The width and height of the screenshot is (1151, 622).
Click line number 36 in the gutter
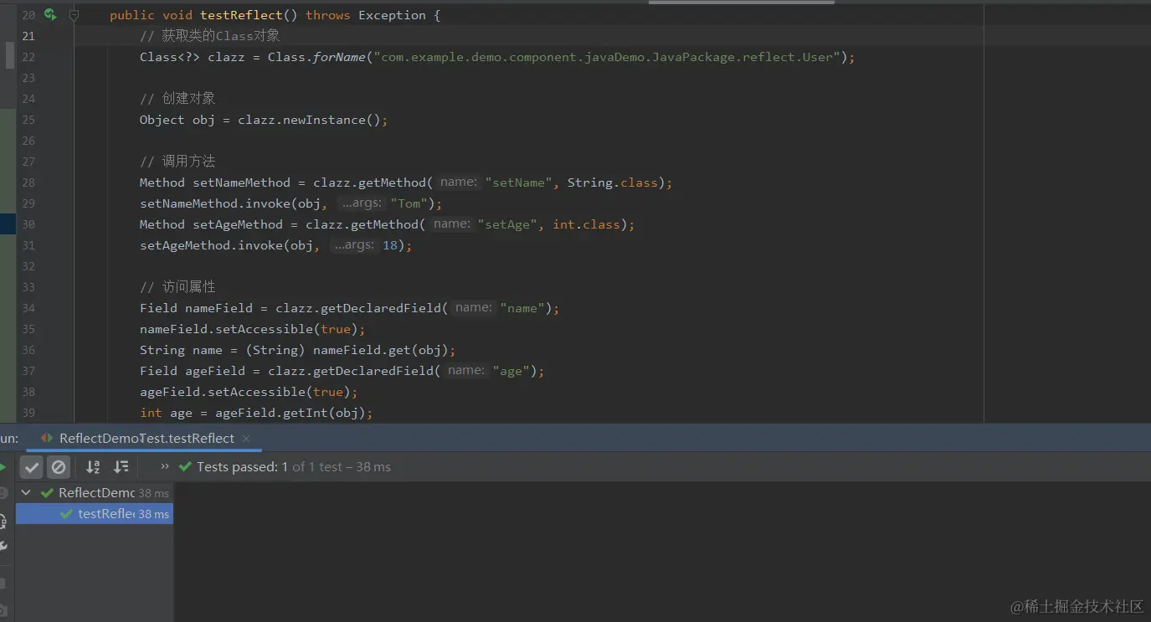click(x=28, y=350)
